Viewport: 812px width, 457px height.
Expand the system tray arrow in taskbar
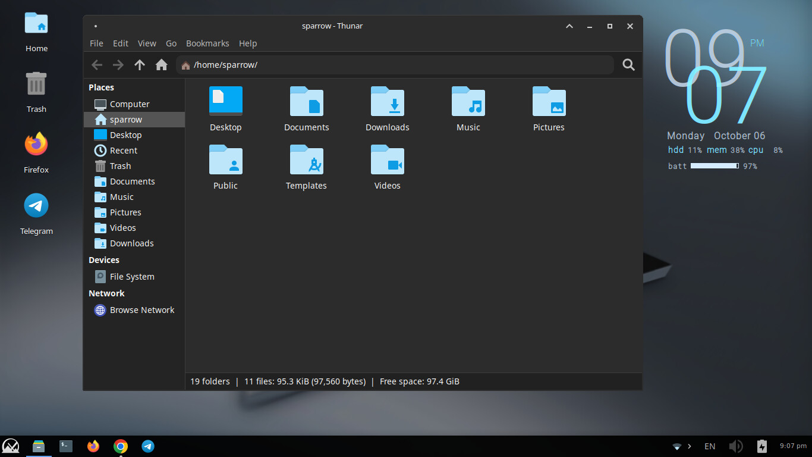click(x=690, y=446)
